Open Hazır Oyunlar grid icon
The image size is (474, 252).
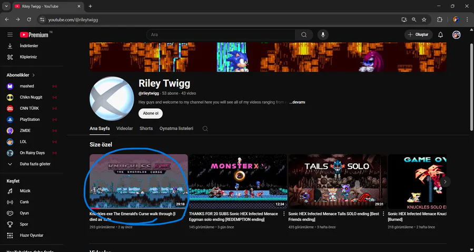pos(10,235)
